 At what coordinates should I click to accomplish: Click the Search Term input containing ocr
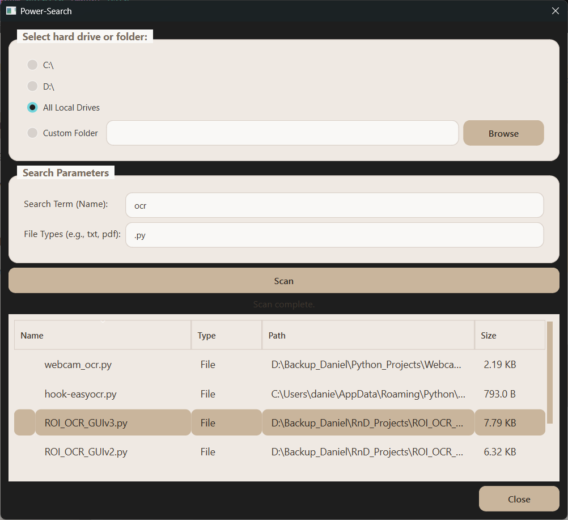[334, 205]
